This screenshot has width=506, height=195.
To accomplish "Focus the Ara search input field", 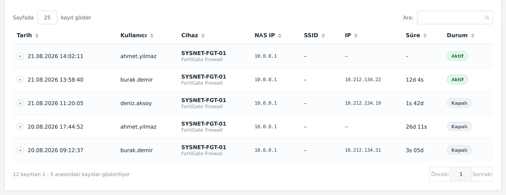I will tap(455, 17).
